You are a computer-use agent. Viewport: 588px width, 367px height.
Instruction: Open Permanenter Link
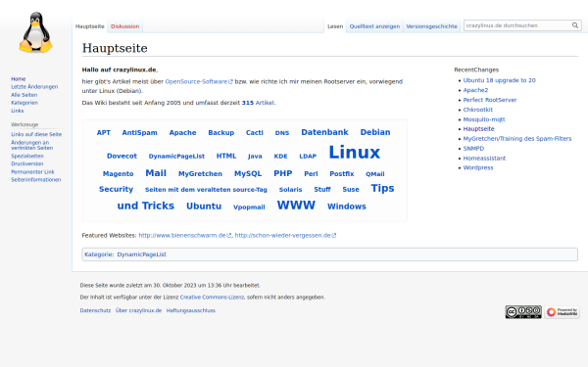coord(32,172)
